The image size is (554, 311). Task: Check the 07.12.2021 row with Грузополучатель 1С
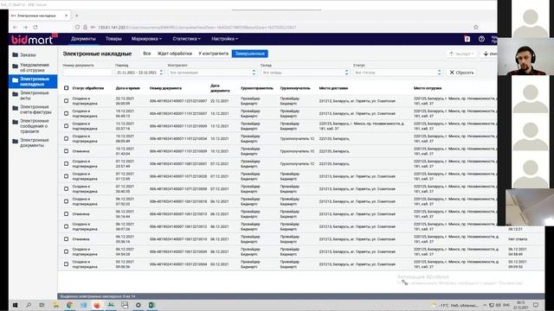(66, 163)
